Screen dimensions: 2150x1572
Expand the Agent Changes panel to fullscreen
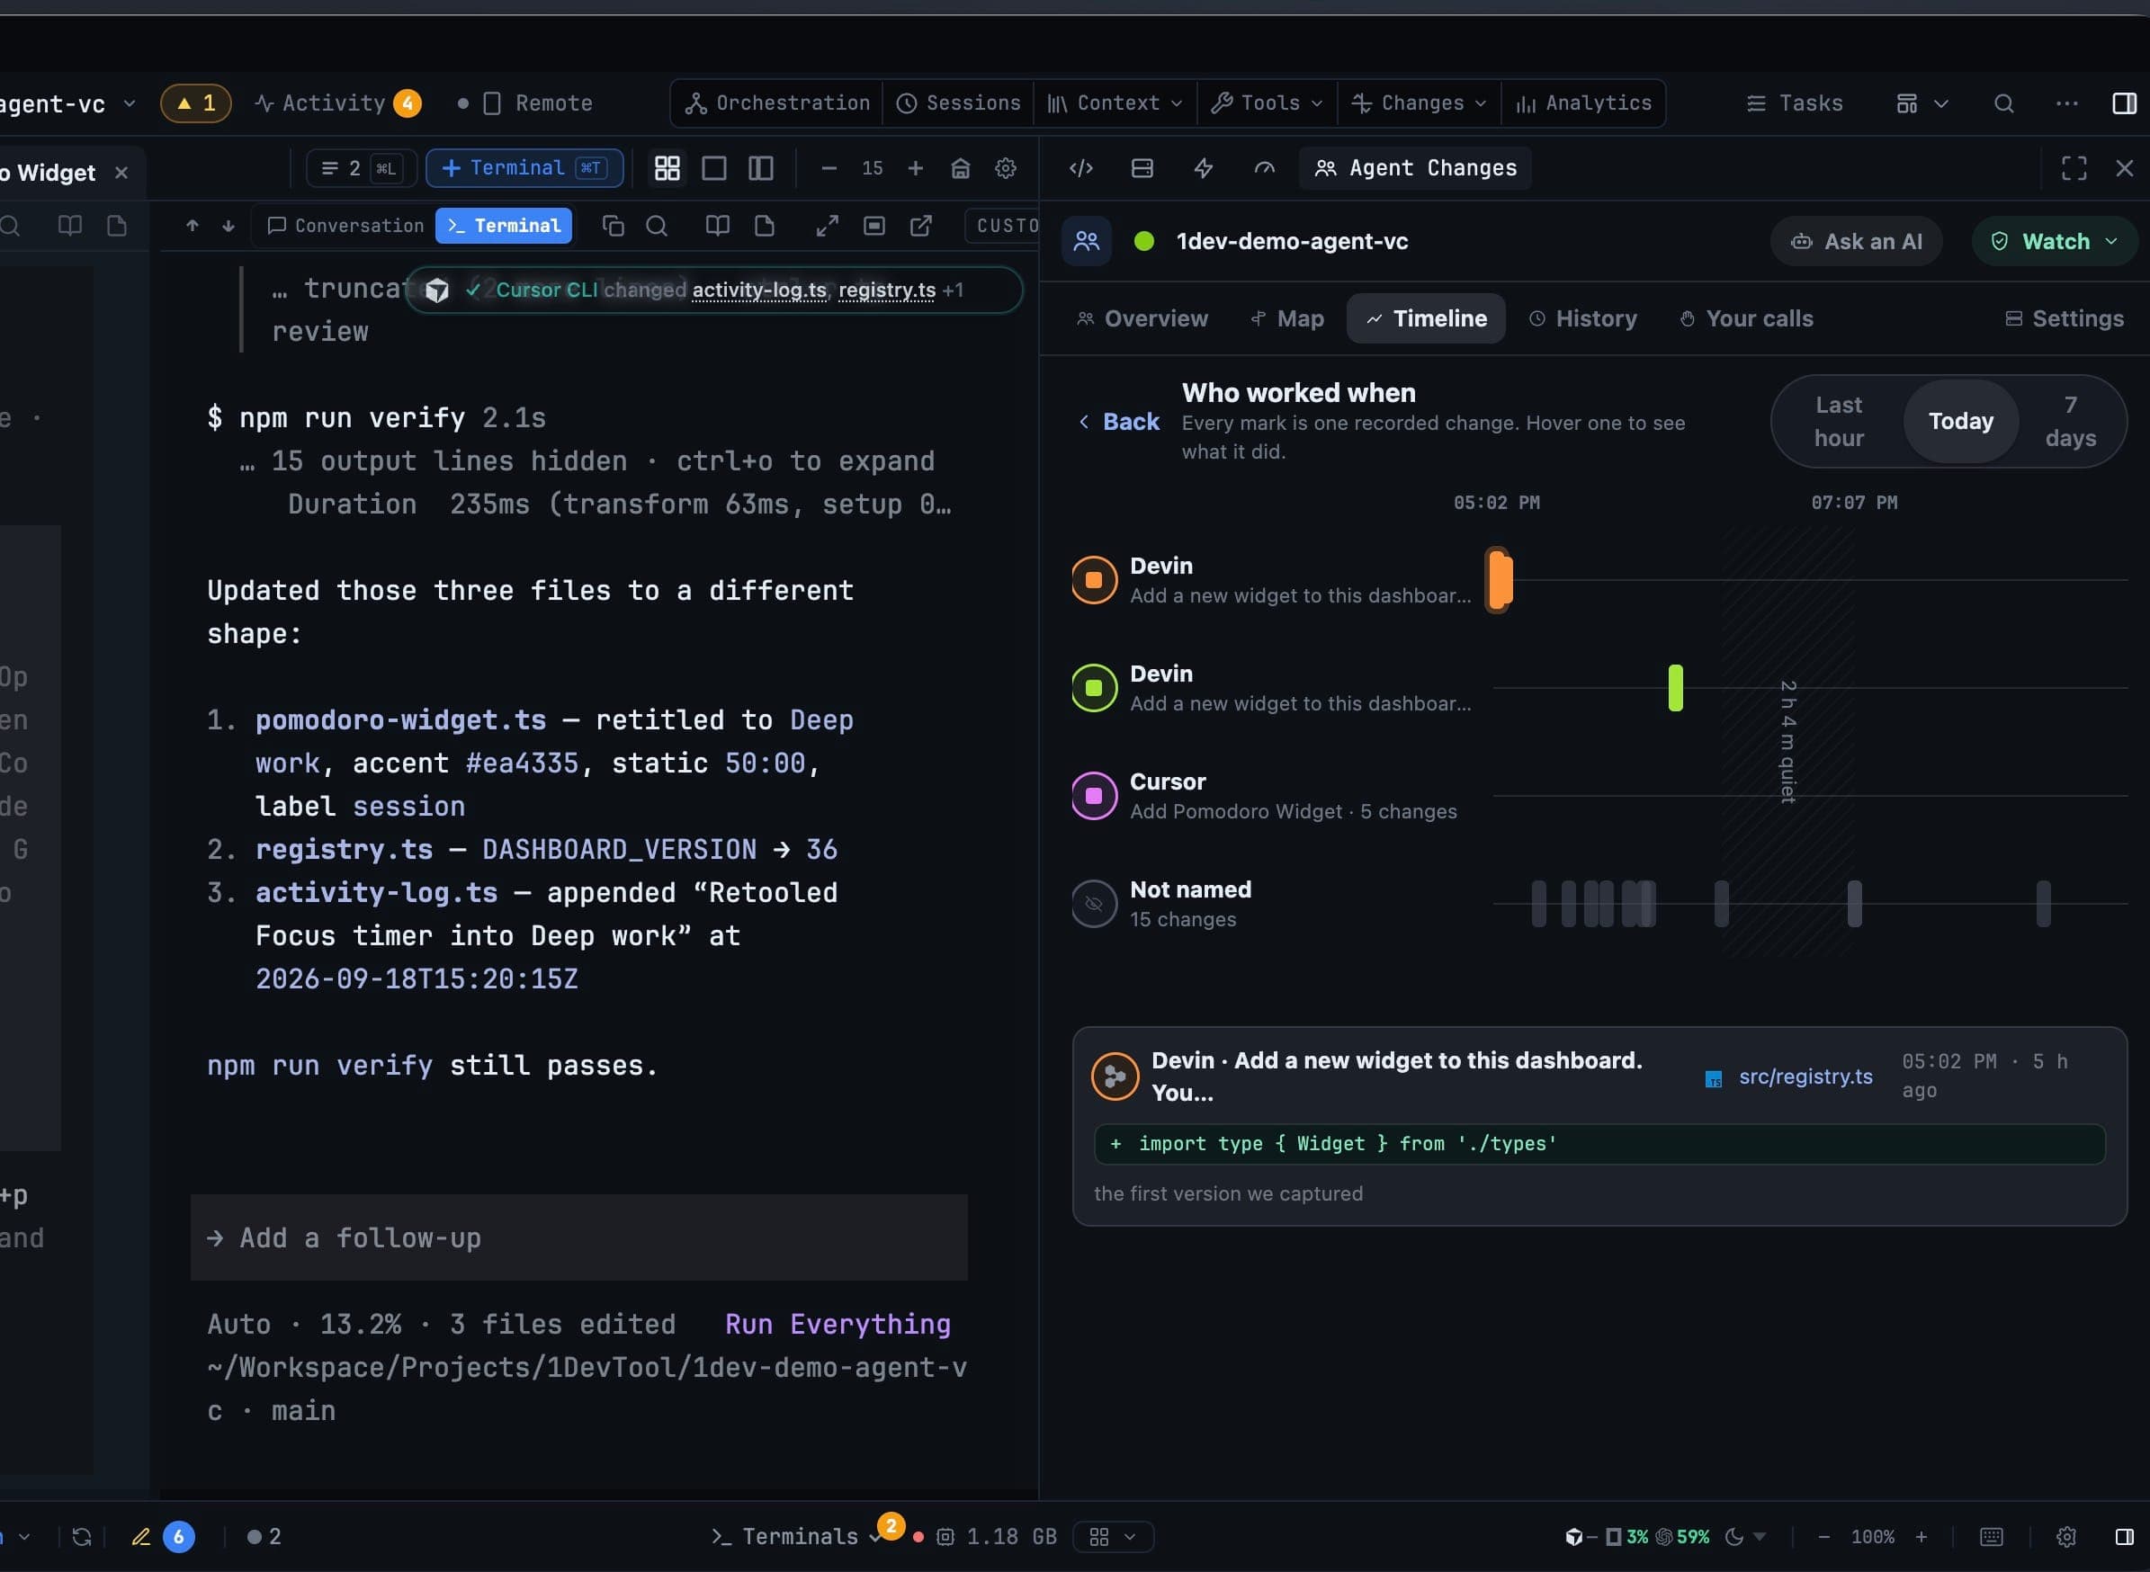coord(2074,168)
